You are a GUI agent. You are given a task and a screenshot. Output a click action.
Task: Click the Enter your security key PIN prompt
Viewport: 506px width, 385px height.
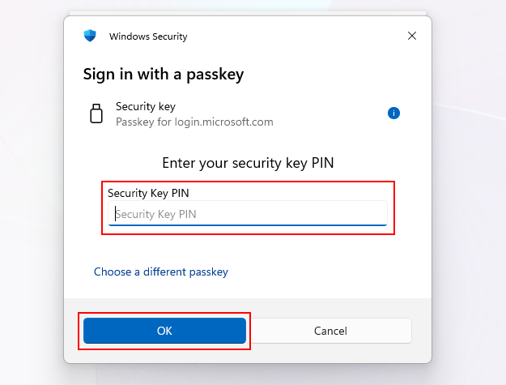[248, 163]
